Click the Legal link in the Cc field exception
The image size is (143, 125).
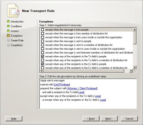click(x=103, y=100)
